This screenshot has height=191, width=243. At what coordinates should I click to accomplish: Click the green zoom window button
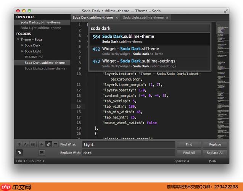(x=29, y=11)
